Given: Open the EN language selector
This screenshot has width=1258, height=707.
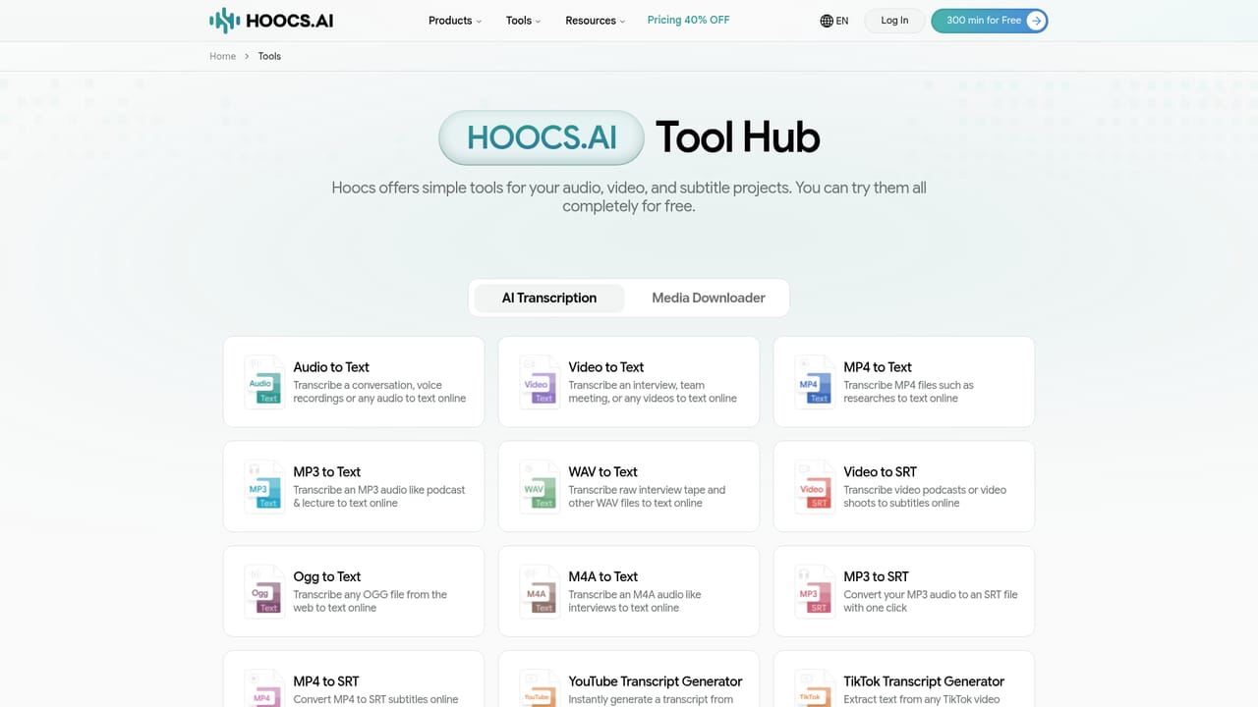Looking at the screenshot, I should 834,21.
